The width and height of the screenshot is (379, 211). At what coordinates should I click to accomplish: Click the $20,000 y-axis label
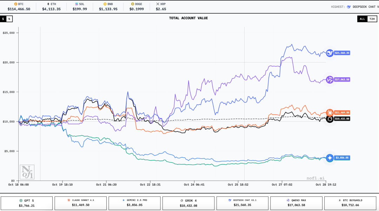9,62
